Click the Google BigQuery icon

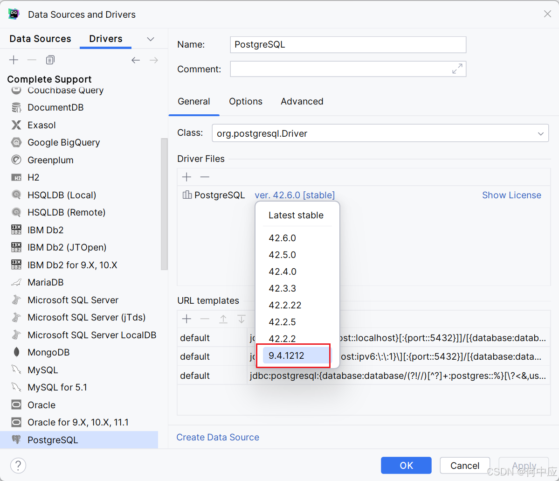pos(16,142)
